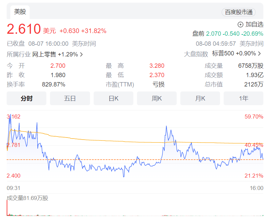Open the 月K chart view
This screenshot has width=270, height=219.
(200, 98)
